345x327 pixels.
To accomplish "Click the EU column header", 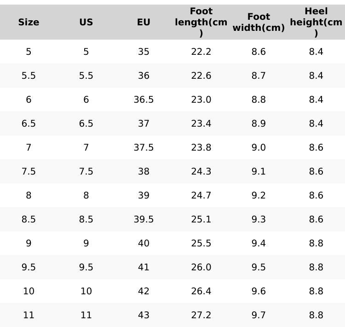I will coord(144,22).
